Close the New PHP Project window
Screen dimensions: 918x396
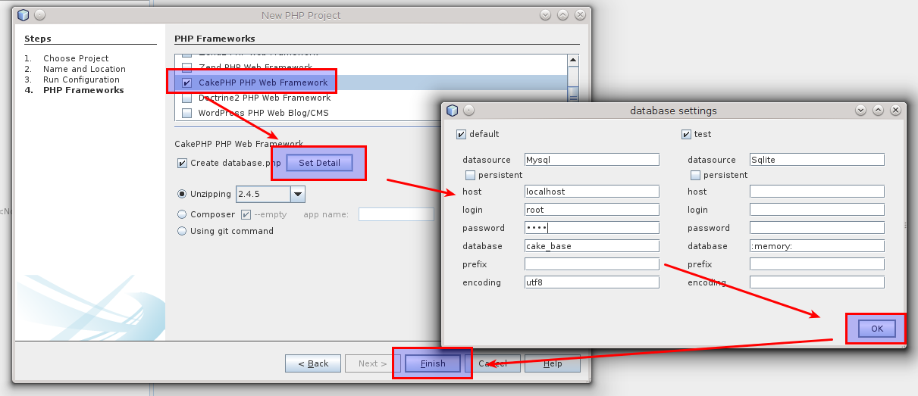[580, 15]
